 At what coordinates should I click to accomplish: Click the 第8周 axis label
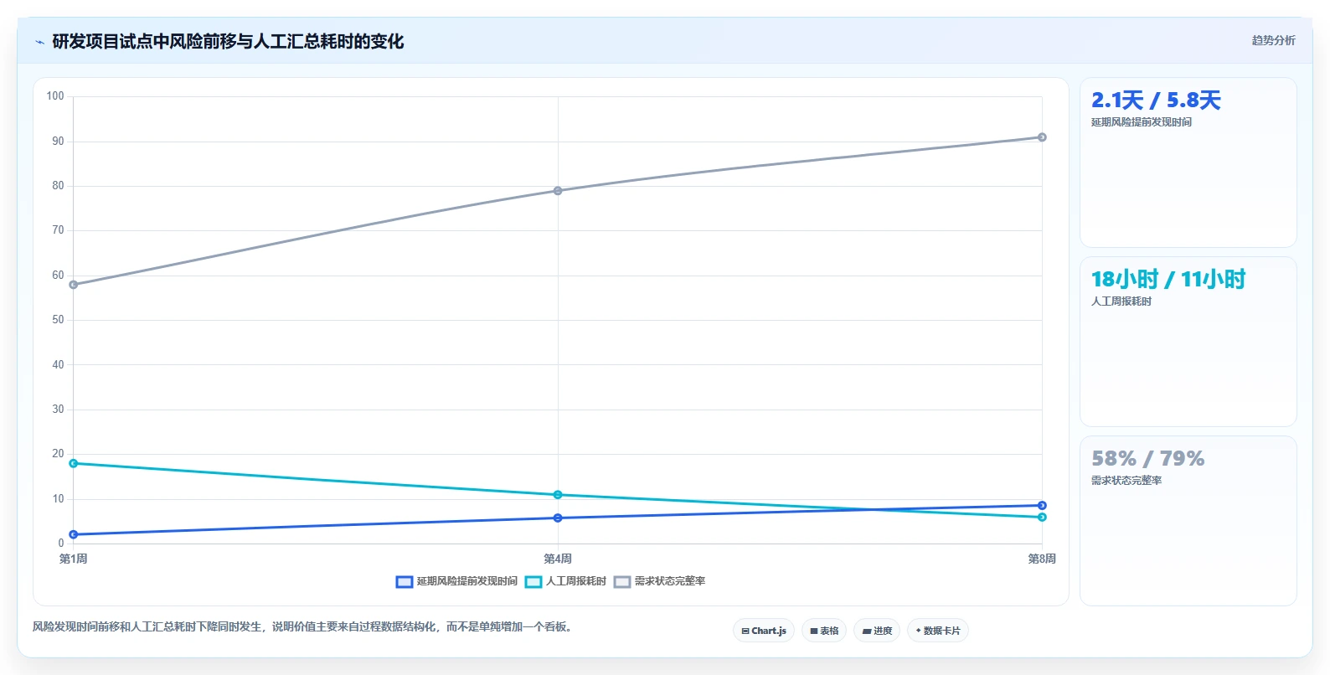point(1042,559)
